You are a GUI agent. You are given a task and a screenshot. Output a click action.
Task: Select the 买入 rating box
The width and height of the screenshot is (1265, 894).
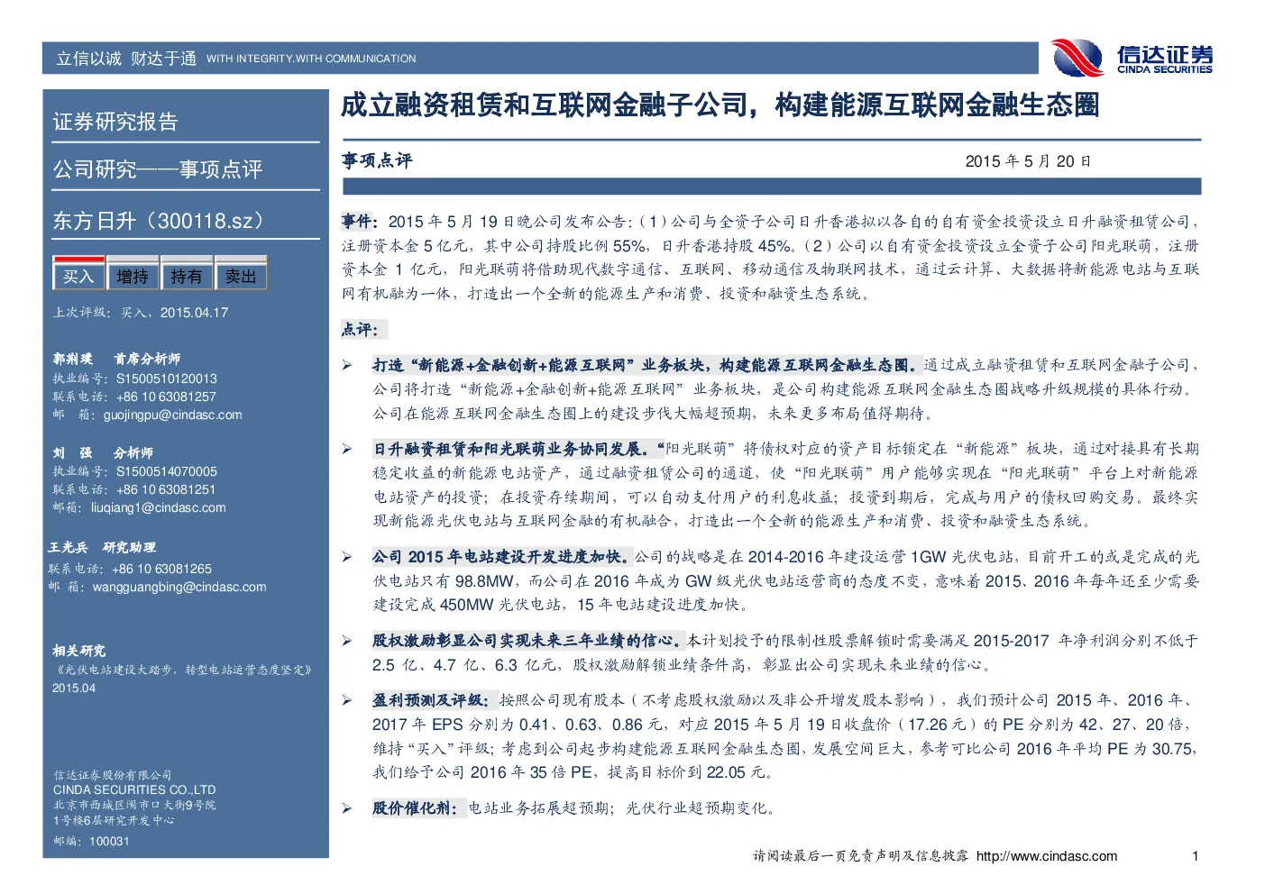[x=78, y=276]
